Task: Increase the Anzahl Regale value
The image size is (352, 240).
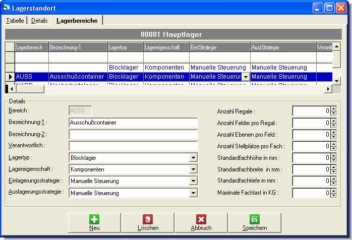Action: (333, 108)
